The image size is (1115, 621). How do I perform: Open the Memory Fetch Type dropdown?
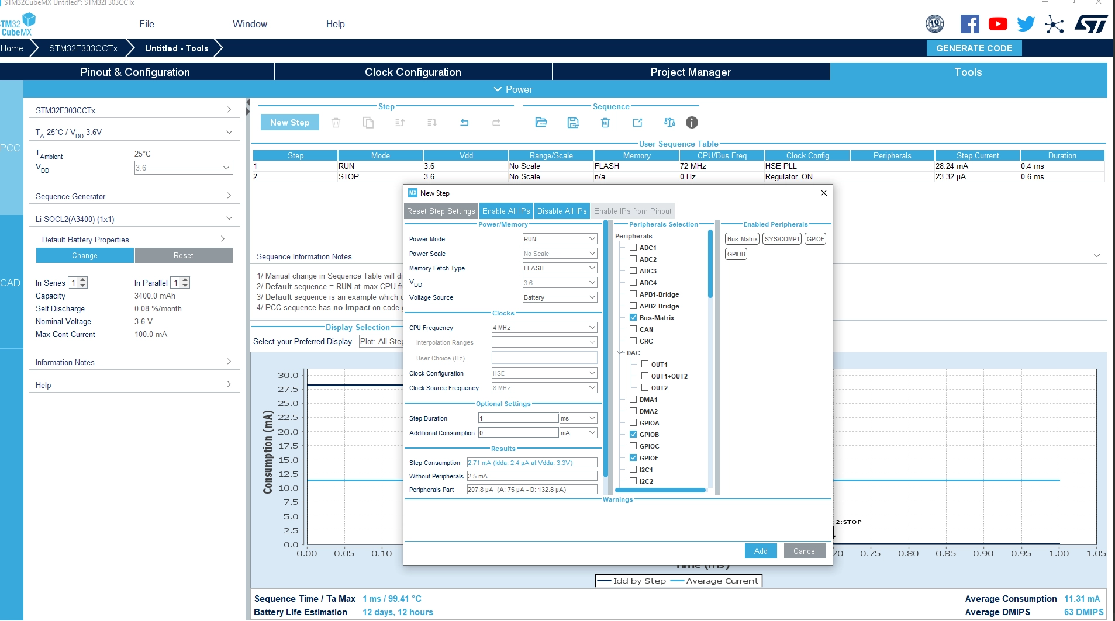click(560, 268)
